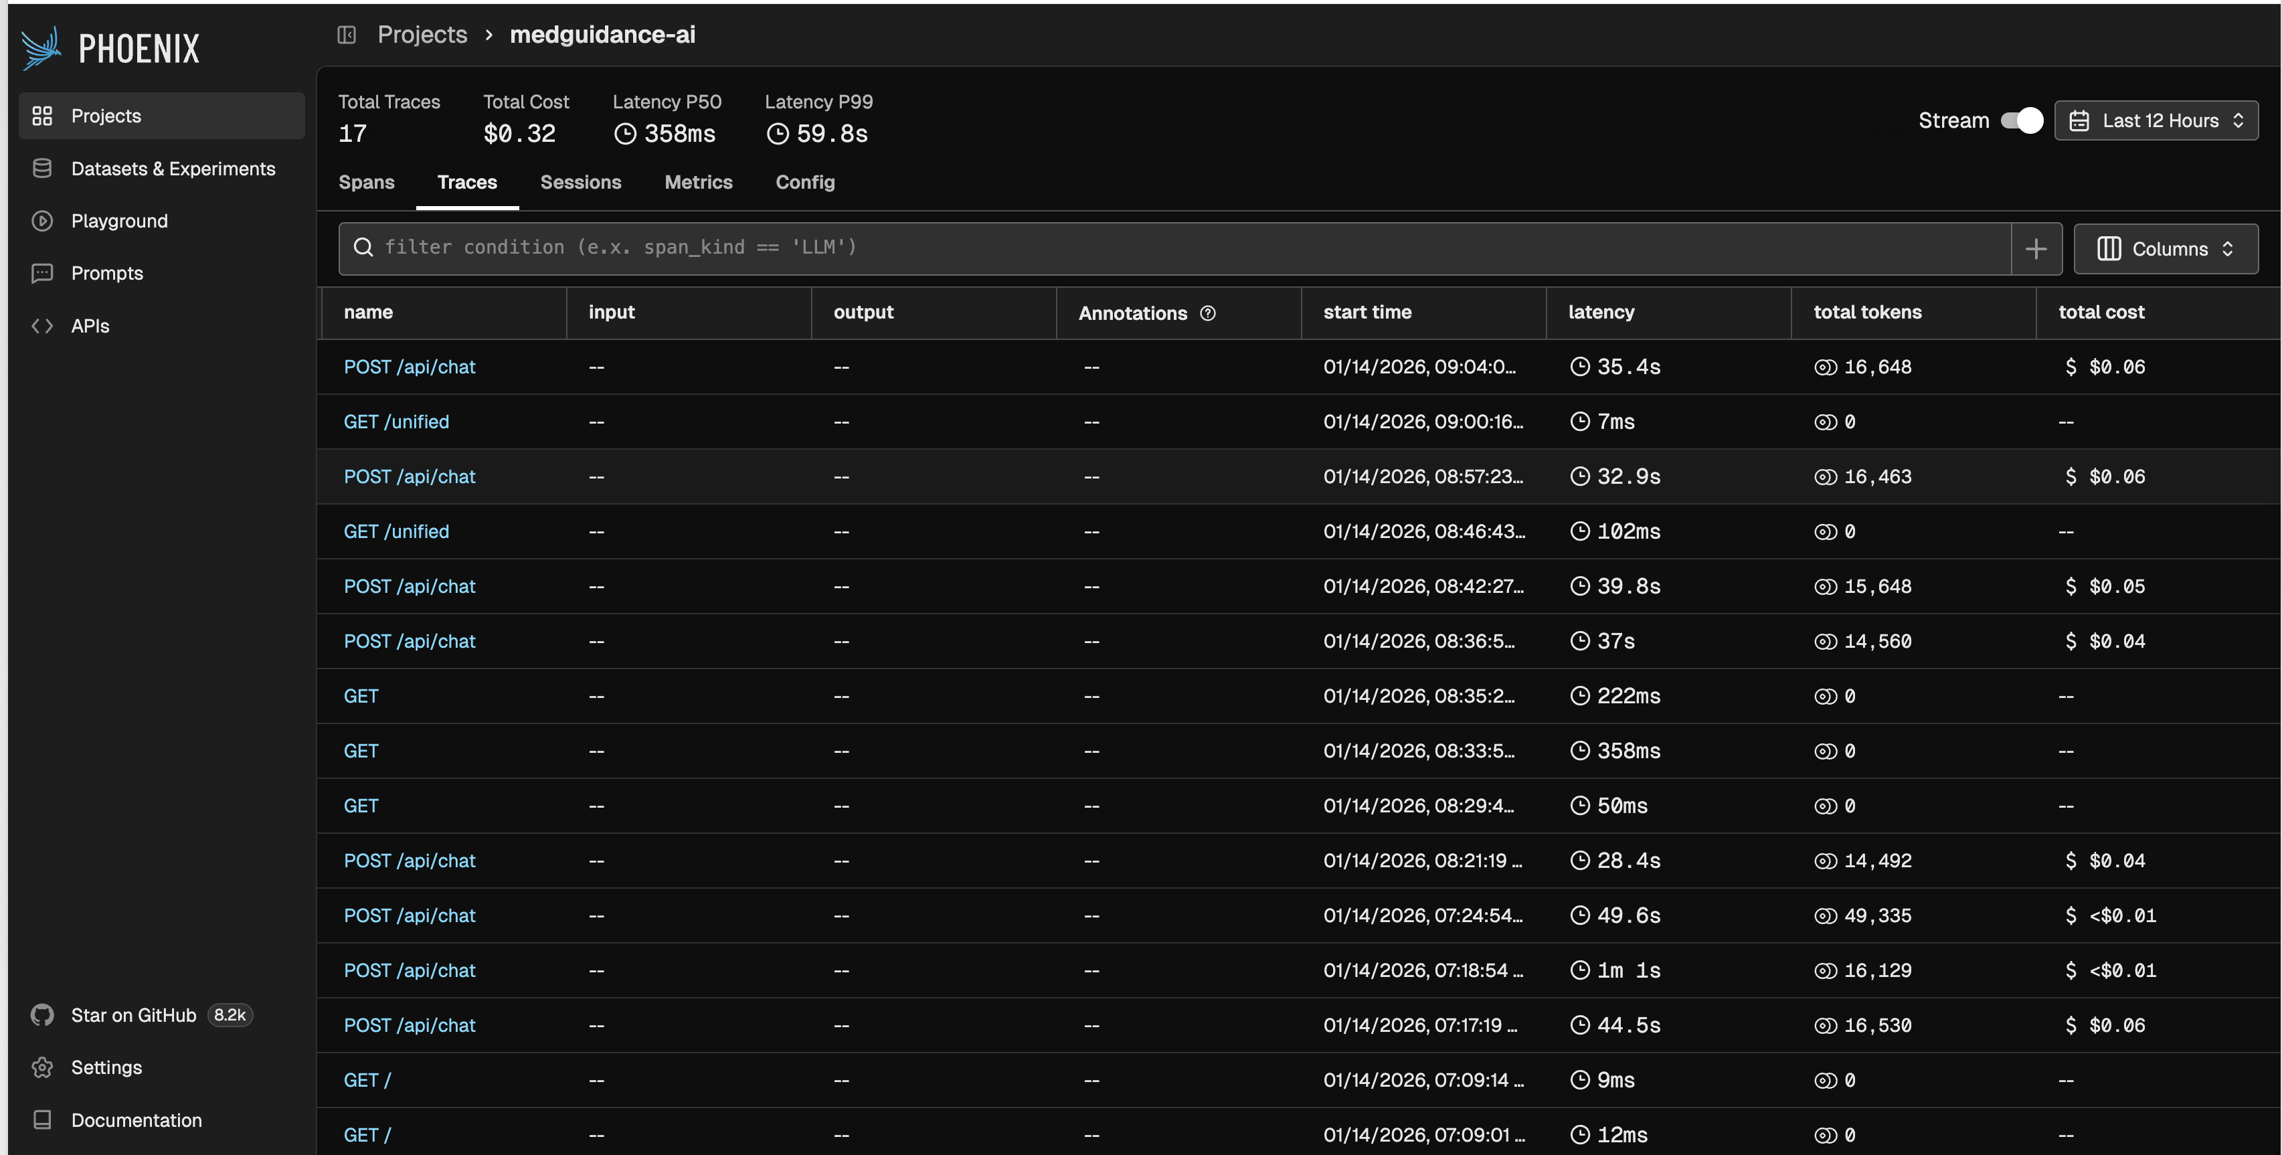Open Datasets & Experiments from the sidebar

click(173, 168)
